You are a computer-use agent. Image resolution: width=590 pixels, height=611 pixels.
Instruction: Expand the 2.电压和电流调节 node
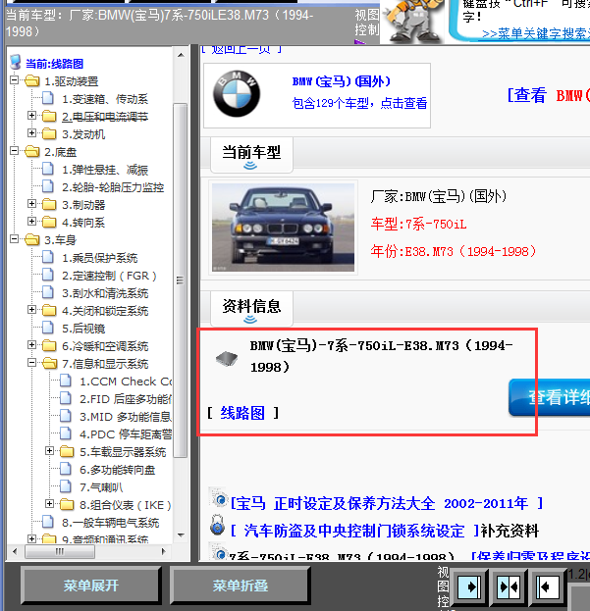32,116
